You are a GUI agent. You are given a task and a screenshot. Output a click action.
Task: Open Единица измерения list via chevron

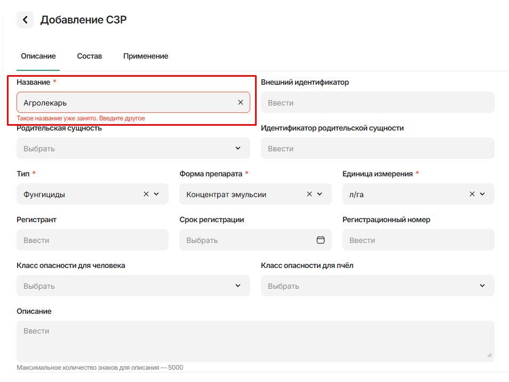pyautogui.click(x=483, y=194)
